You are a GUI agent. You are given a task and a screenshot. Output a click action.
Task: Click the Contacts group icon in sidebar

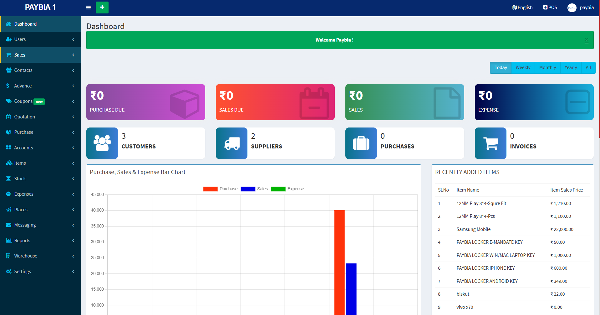(x=9, y=70)
